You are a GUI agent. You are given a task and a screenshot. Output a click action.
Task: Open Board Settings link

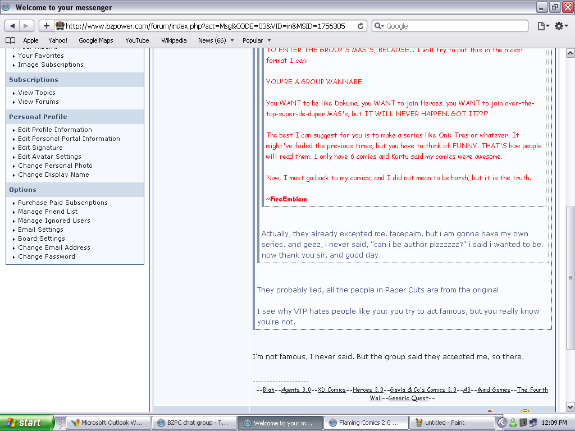click(x=42, y=239)
